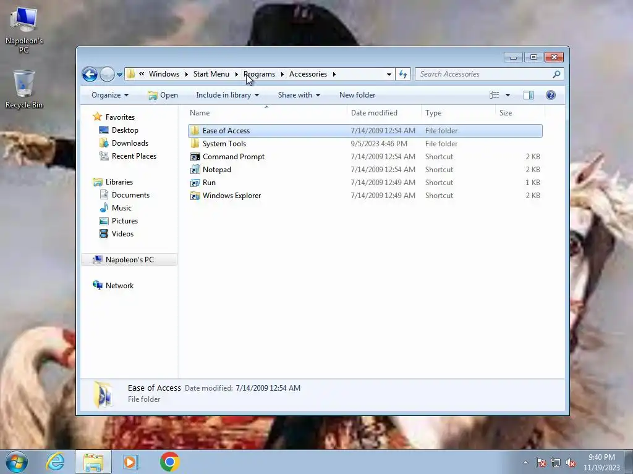
Task: Click New folder button
Action: 357,95
